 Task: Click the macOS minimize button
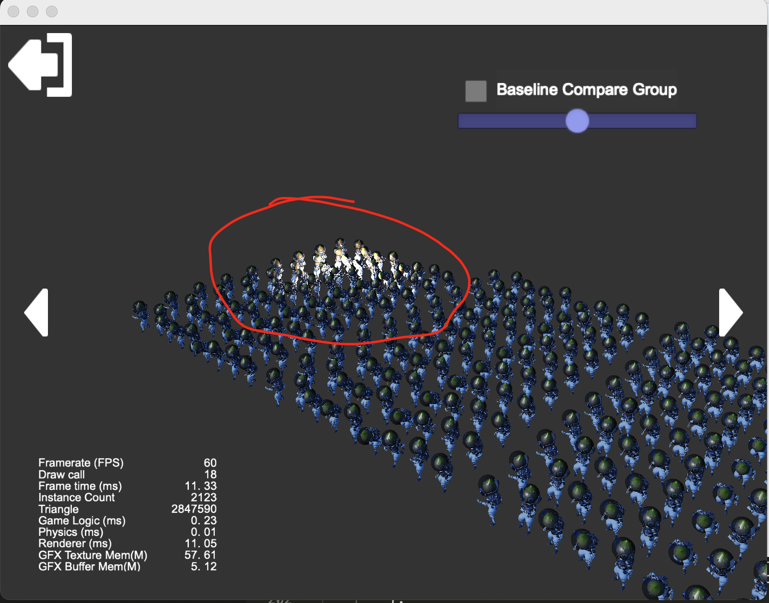coord(32,11)
